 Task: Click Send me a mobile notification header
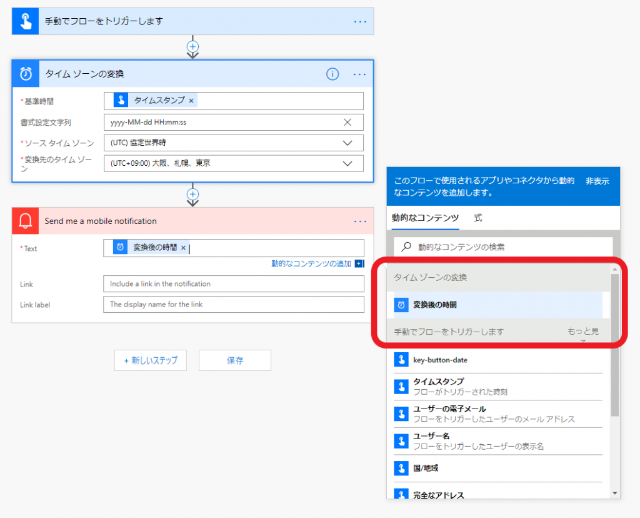(x=101, y=221)
